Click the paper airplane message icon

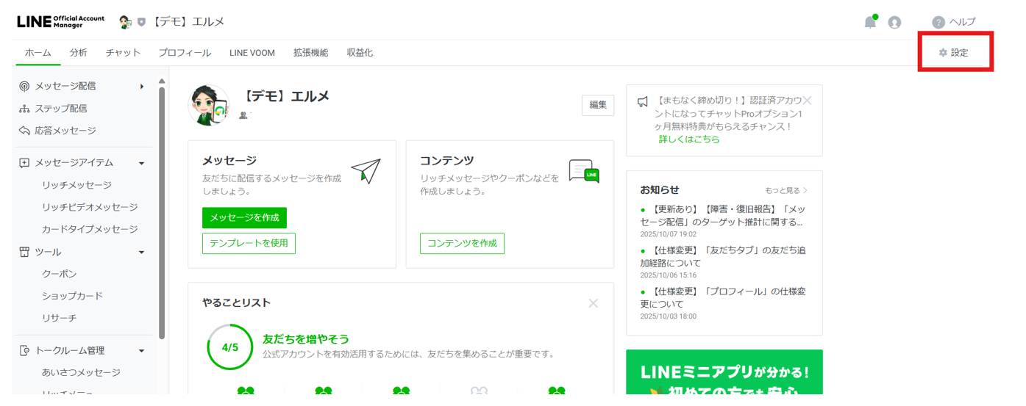pyautogui.click(x=366, y=170)
